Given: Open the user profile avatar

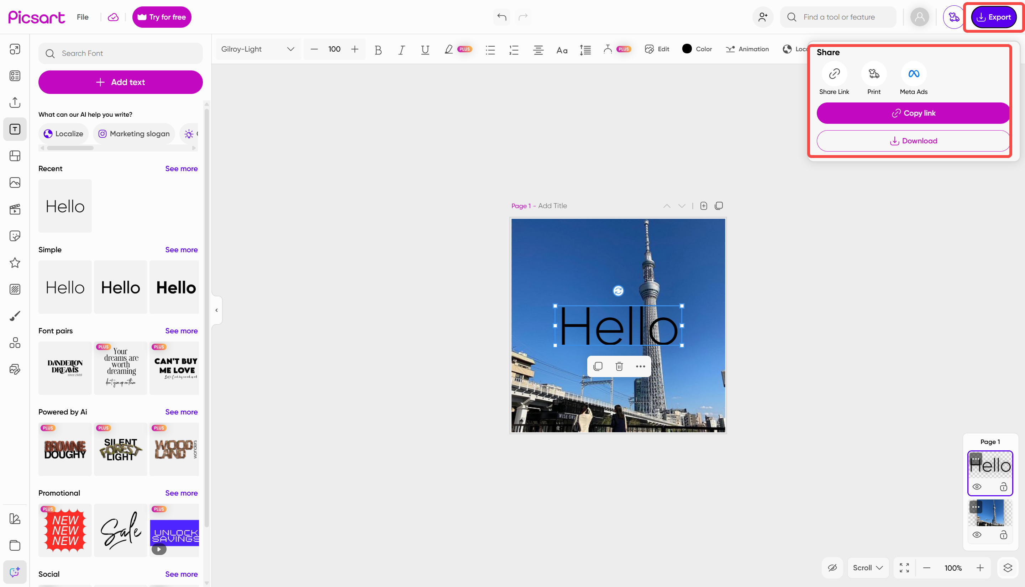Looking at the screenshot, I should [x=920, y=17].
